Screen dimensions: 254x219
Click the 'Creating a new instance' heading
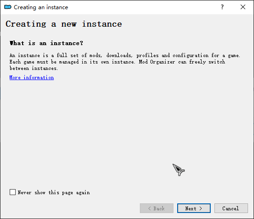[63, 24]
